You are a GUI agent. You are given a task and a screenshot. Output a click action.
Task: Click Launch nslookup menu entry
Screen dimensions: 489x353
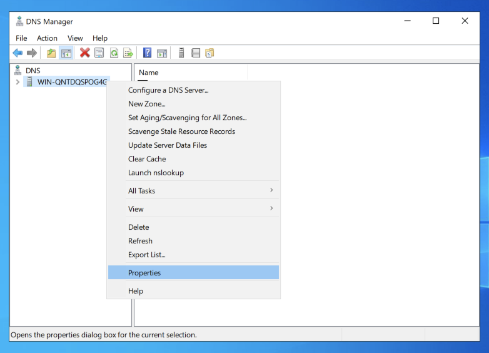(156, 173)
